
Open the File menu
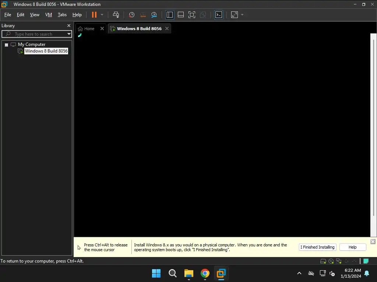click(8, 15)
